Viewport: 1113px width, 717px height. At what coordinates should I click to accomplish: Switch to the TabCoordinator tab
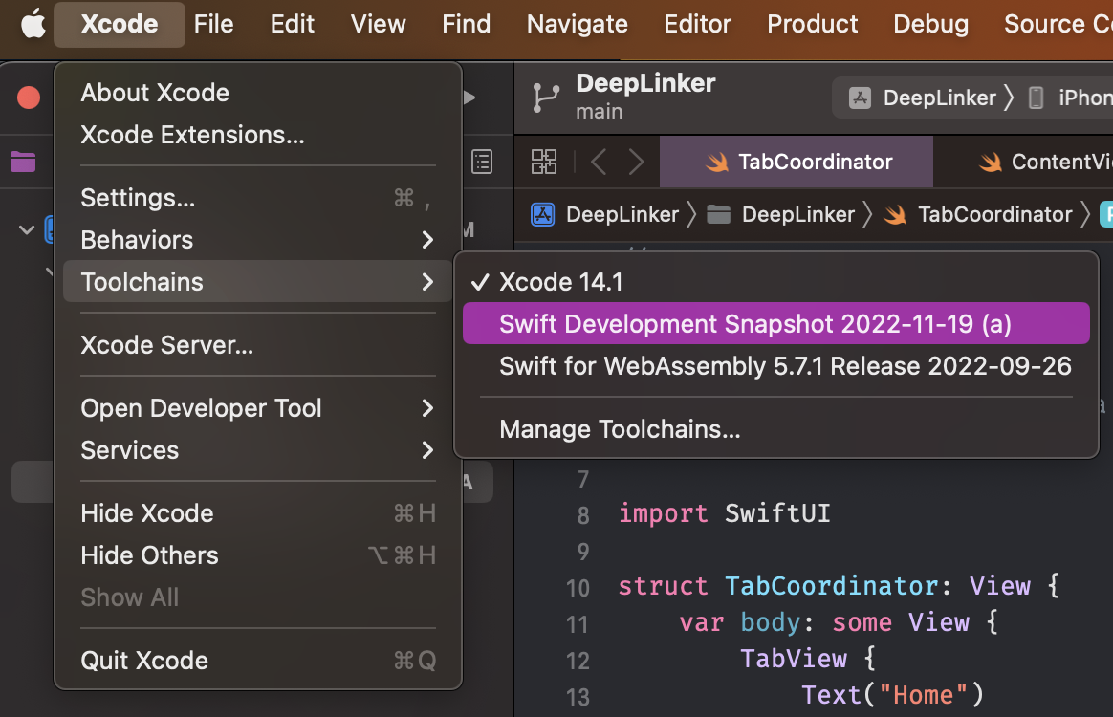(x=797, y=162)
